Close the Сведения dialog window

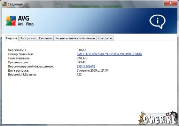[171, 3]
